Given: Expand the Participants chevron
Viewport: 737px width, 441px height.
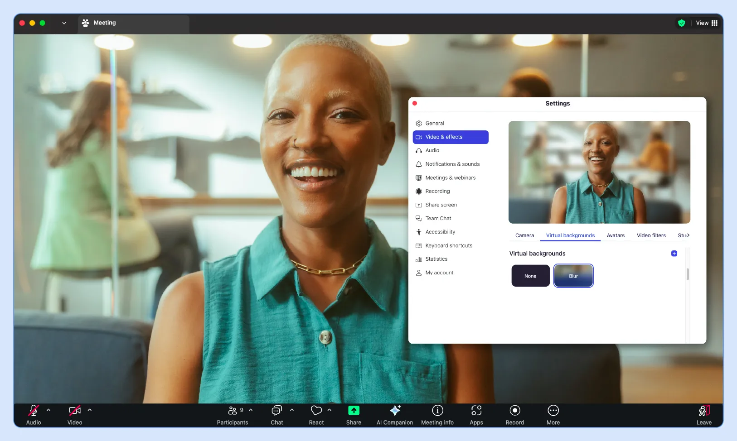Looking at the screenshot, I should click(x=250, y=410).
